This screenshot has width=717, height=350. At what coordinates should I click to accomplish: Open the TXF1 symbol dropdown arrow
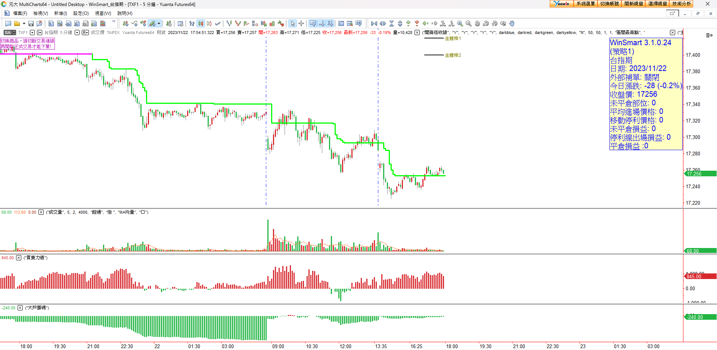coord(32,32)
